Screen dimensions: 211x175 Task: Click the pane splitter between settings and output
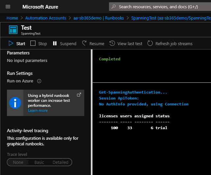(92, 112)
